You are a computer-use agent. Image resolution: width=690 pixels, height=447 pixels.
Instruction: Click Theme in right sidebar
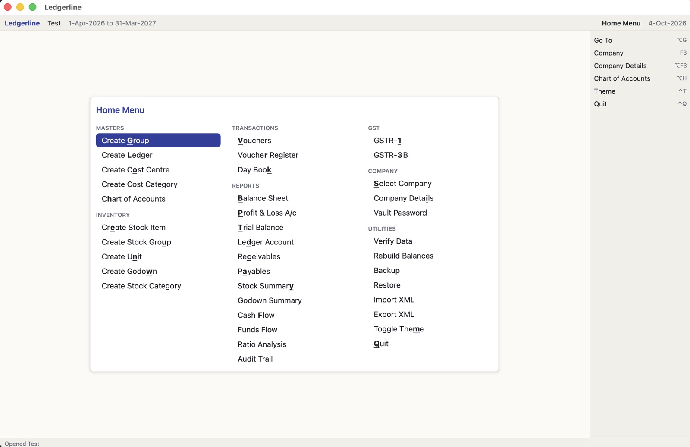[x=640, y=91]
